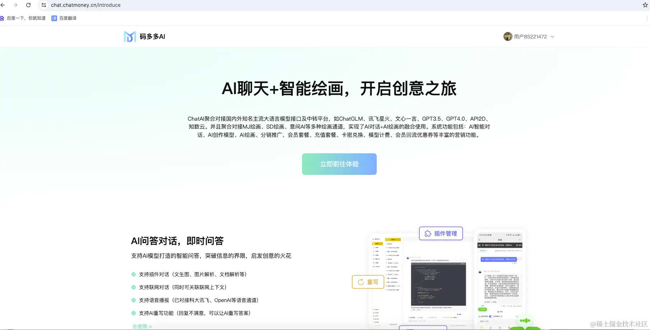This screenshot has height=330, width=650.
Task: Click the 支持插件对话 feature line
Action: pos(193,274)
